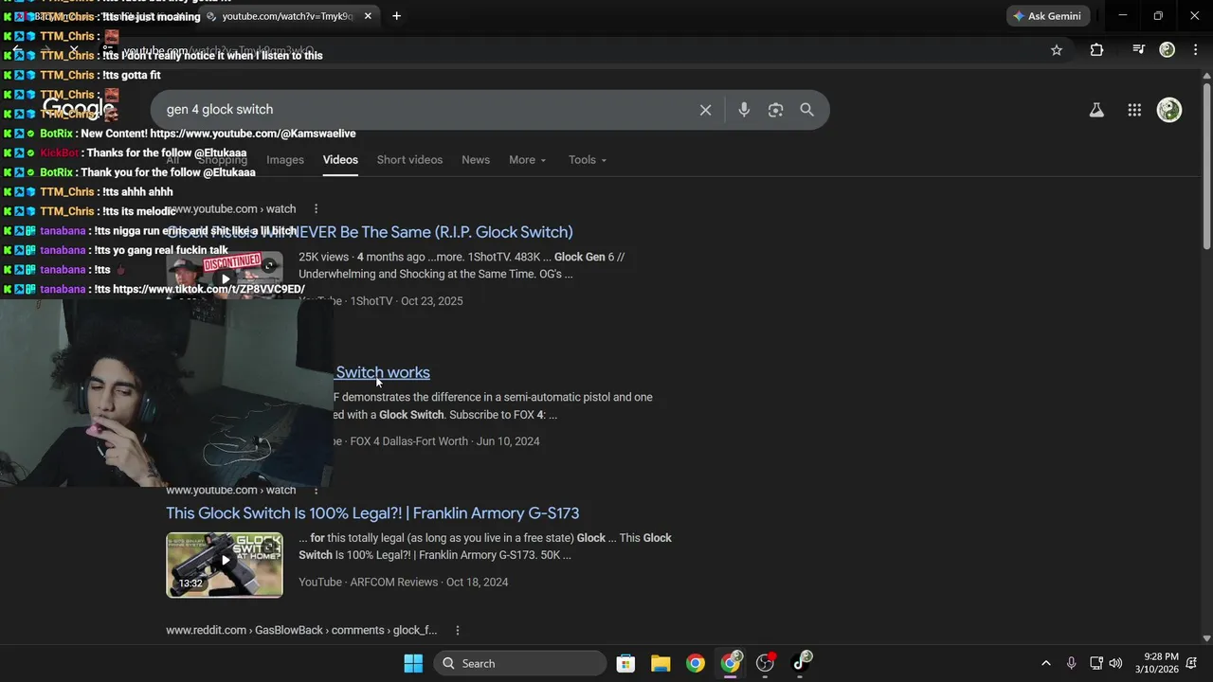Submit the search with the magnifier icon
The image size is (1213, 682).
(806, 110)
